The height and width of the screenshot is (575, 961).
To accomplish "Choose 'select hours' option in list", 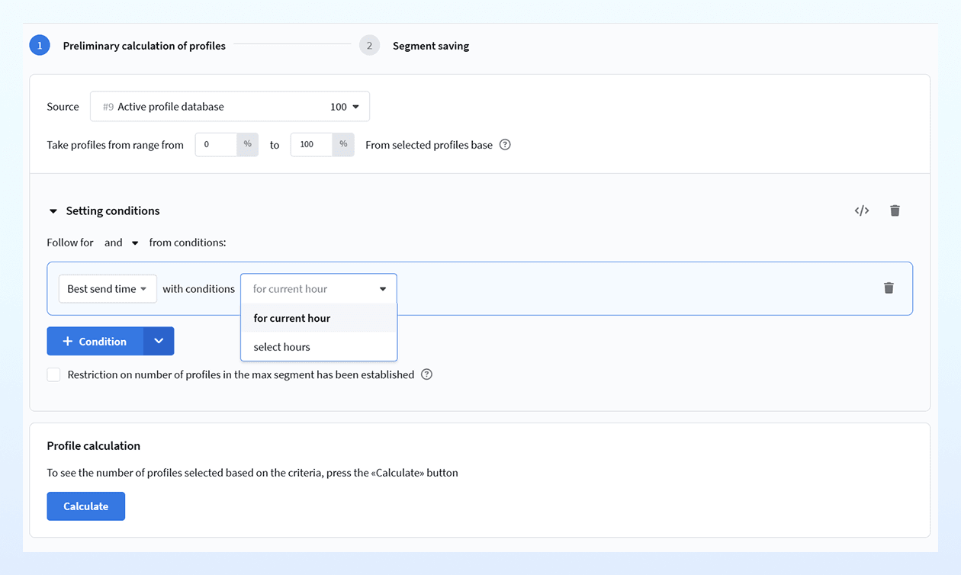I will tap(319, 347).
